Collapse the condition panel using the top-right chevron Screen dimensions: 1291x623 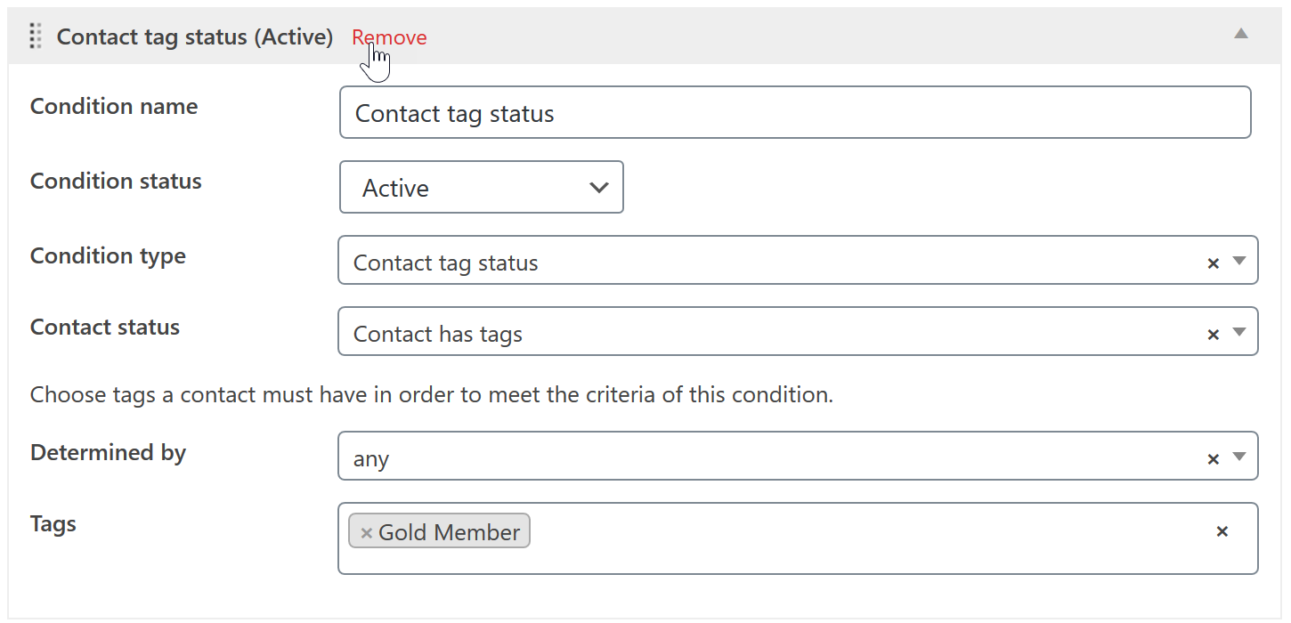pos(1241,34)
